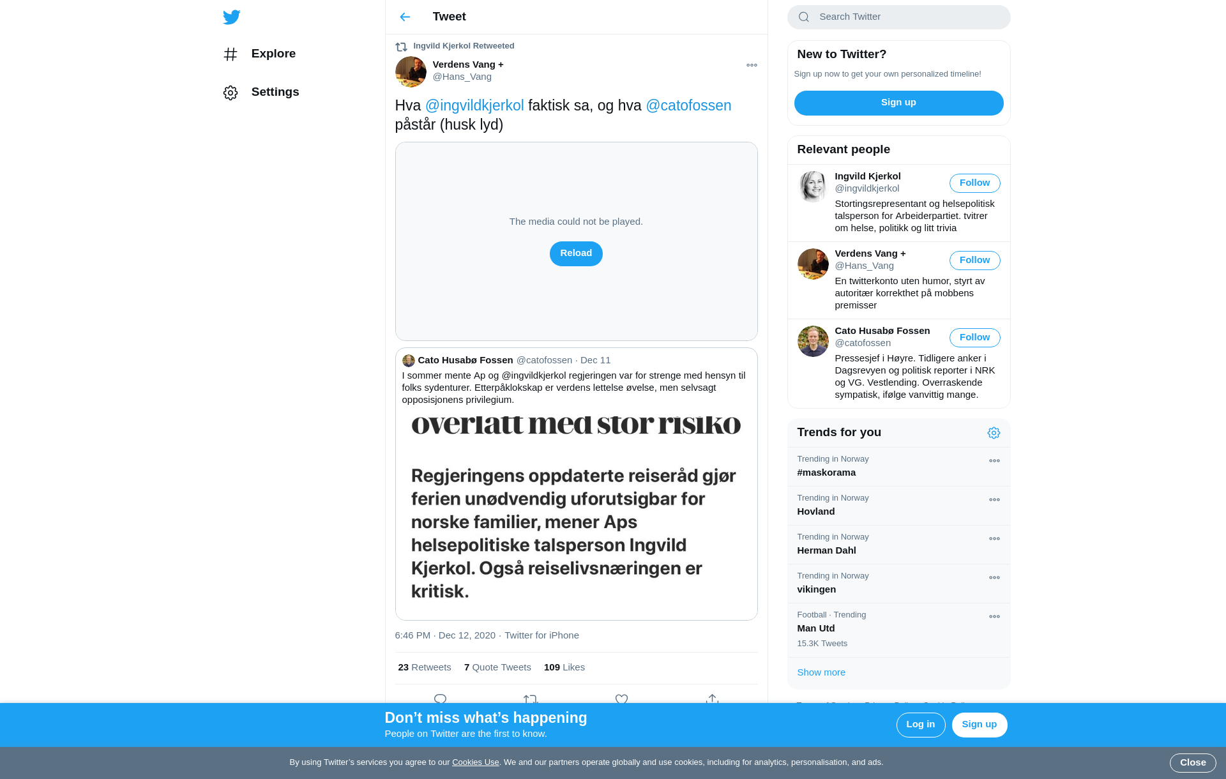Open Settings via the gear icon
The height and width of the screenshot is (779, 1226).
231,93
